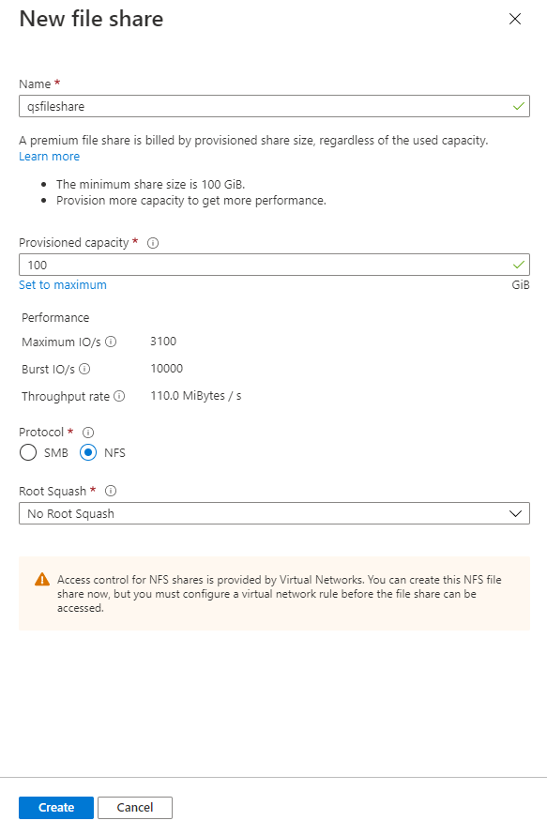Click the NFS radio label text
The height and width of the screenshot is (836, 547).
tap(114, 453)
